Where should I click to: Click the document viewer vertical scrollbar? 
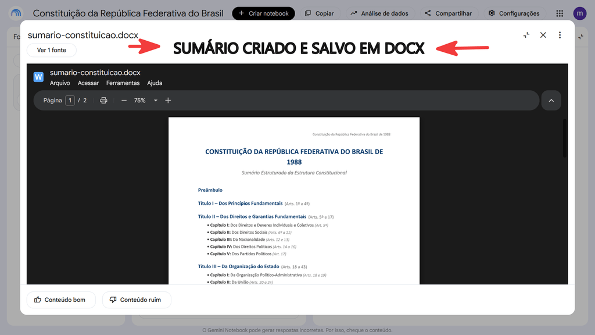tap(565, 138)
